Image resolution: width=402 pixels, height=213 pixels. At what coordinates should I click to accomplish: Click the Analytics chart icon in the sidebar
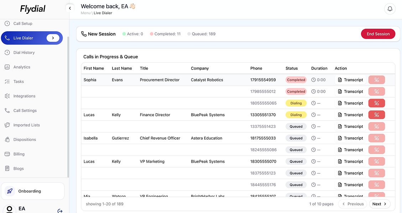tap(7, 67)
